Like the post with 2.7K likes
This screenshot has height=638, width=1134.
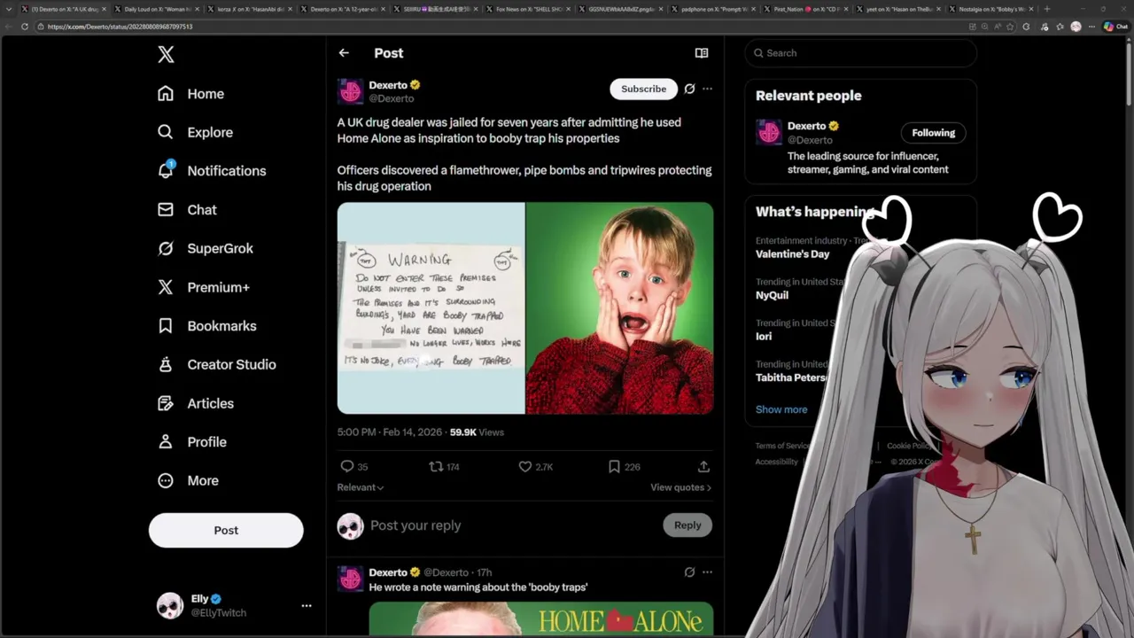click(536, 466)
